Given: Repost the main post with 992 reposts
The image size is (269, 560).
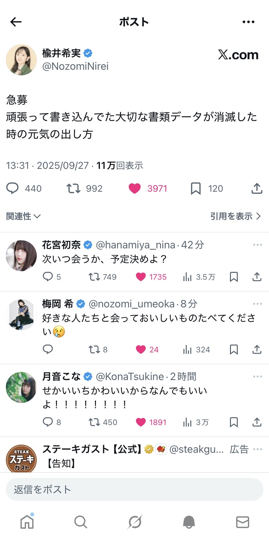Looking at the screenshot, I should pyautogui.click(x=74, y=188).
